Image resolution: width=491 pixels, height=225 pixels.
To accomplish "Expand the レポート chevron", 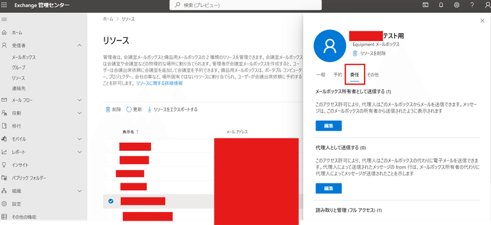I will (x=80, y=152).
